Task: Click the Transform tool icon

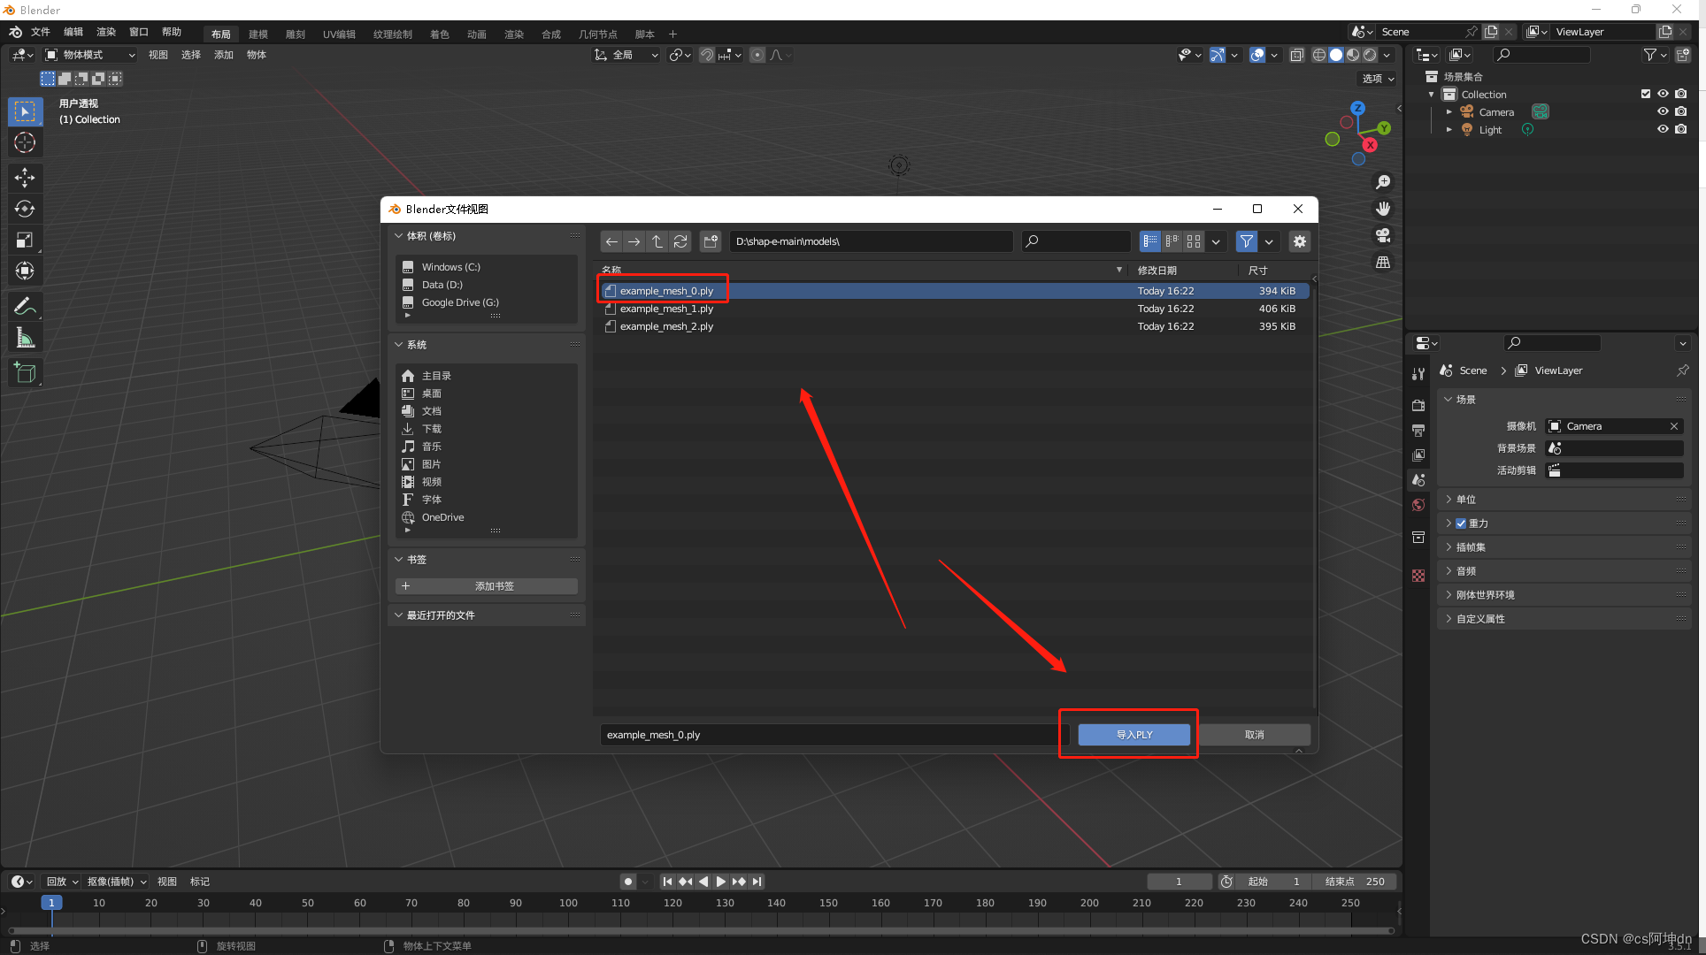Action: point(26,271)
